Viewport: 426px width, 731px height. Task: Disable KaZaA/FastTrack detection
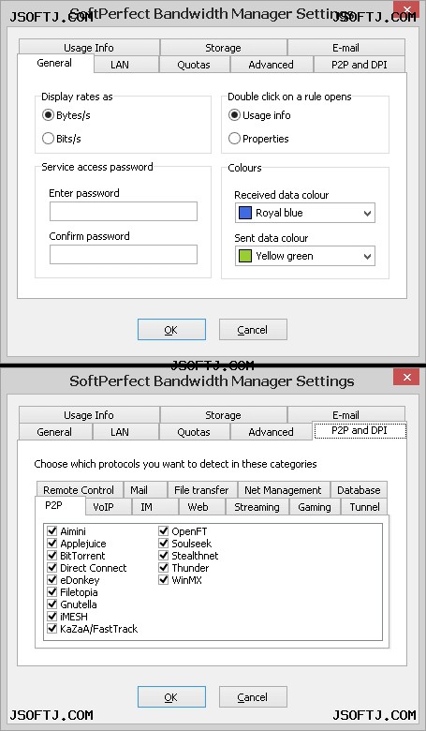pos(52,629)
